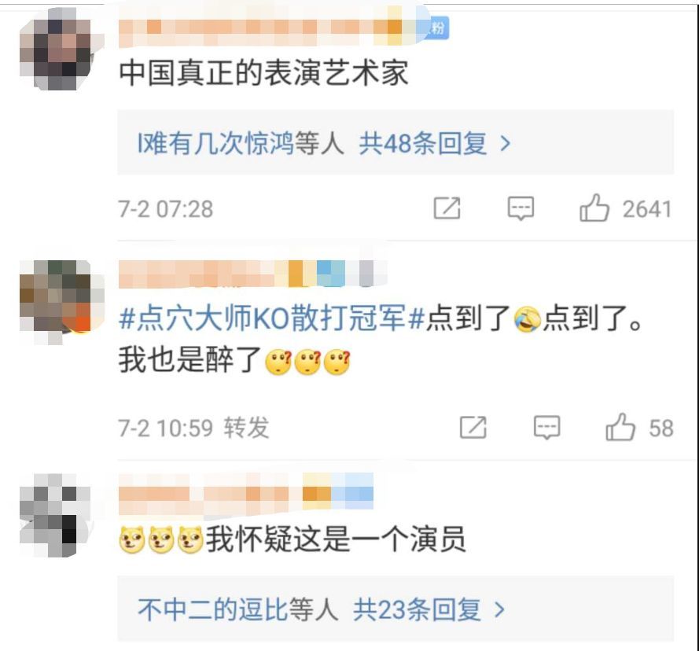This screenshot has height=651, width=699.
Task: Open the profile link I难有几次惊鸿
Action: click(x=215, y=143)
